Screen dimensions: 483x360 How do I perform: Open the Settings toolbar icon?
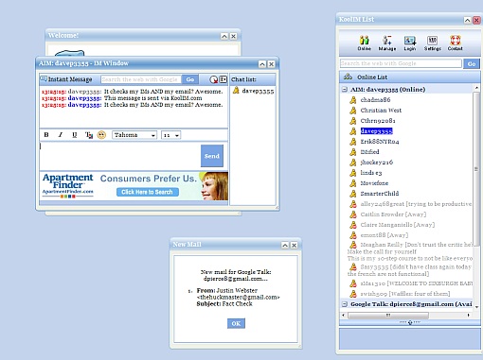pyautogui.click(x=432, y=43)
